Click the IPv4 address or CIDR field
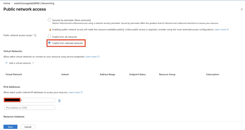Image resolution: width=245 pixels, height=130 pixels. tap(30, 108)
